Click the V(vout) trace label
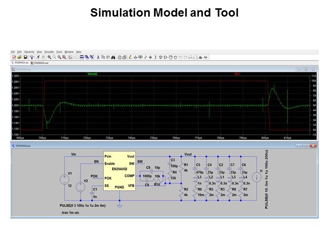Viewport: 329px width, 247px height. click(x=92, y=74)
